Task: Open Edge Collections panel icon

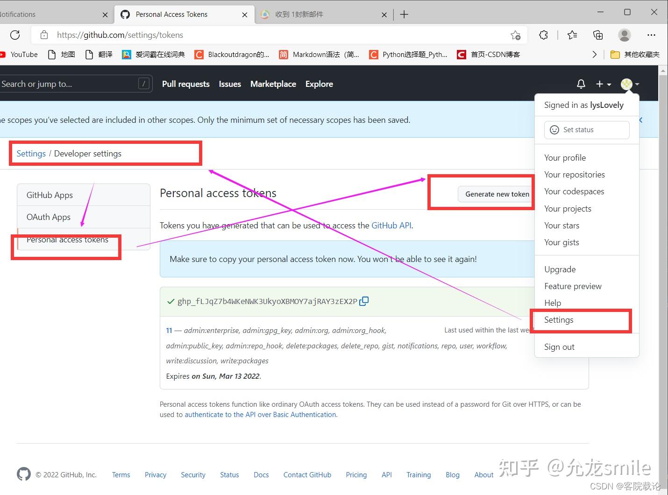Action: coord(597,35)
